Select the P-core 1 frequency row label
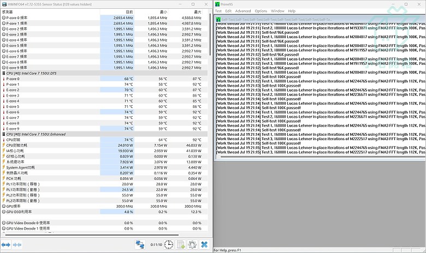Image resolution: width=426 pixels, height=253 pixels. (x=16, y=23)
